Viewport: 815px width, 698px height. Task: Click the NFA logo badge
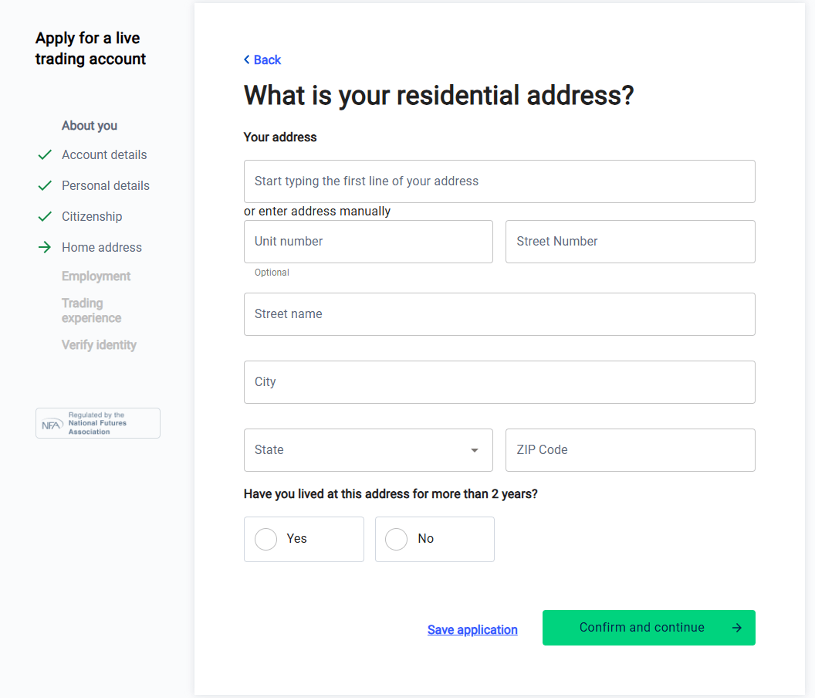[98, 423]
